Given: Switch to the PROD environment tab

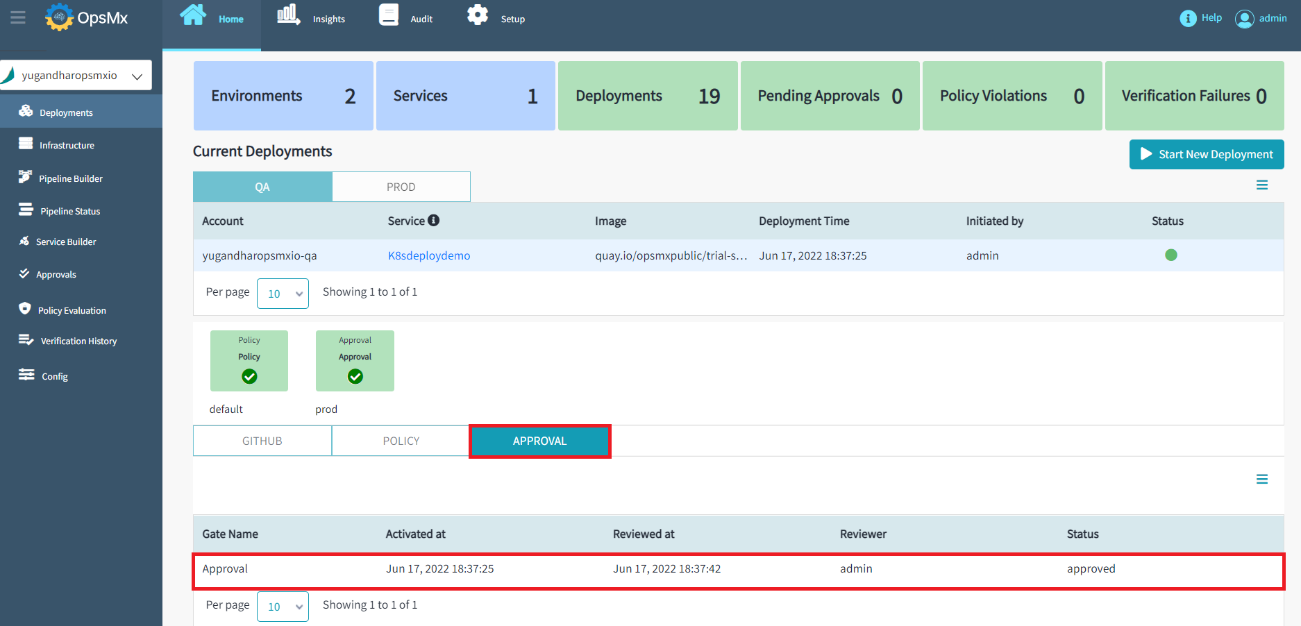Looking at the screenshot, I should coord(401,187).
